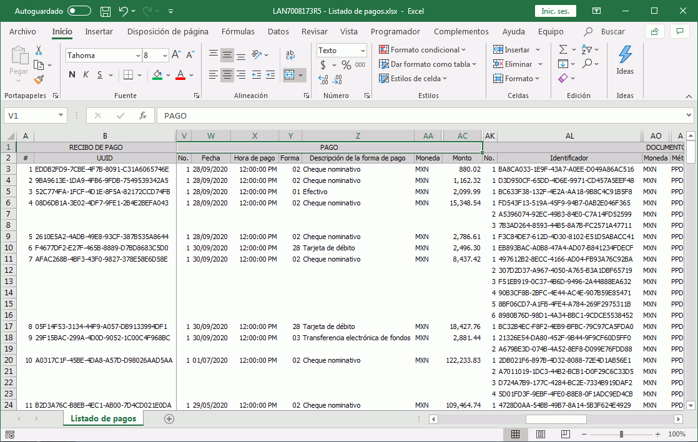This screenshot has height=442, width=698.
Task: Switch to the Insertar ribbon tab
Action: click(x=99, y=31)
